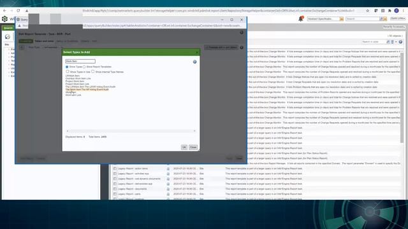Viewport: 408px width, 229px height.
Task: Select the Show Types radio button
Action: [67, 67]
